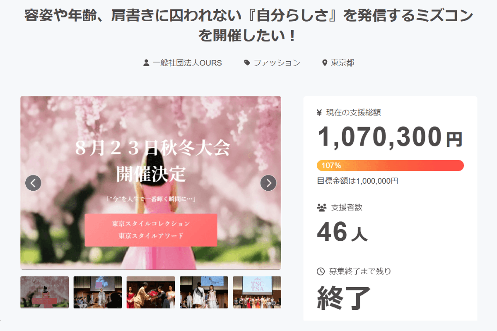Click the yen icon beside 現在の支援総額
The height and width of the screenshot is (331, 497).
click(x=319, y=113)
